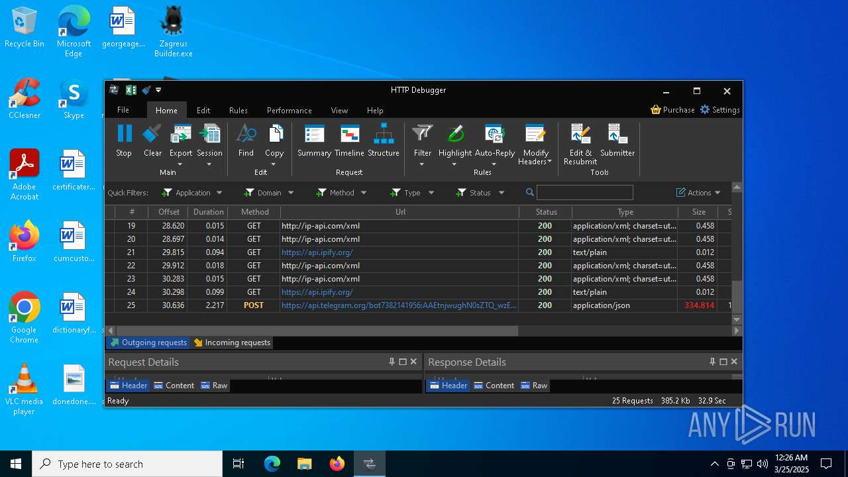The height and width of the screenshot is (477, 848).
Task: Expand the Export dropdown arrow
Action: [180, 164]
